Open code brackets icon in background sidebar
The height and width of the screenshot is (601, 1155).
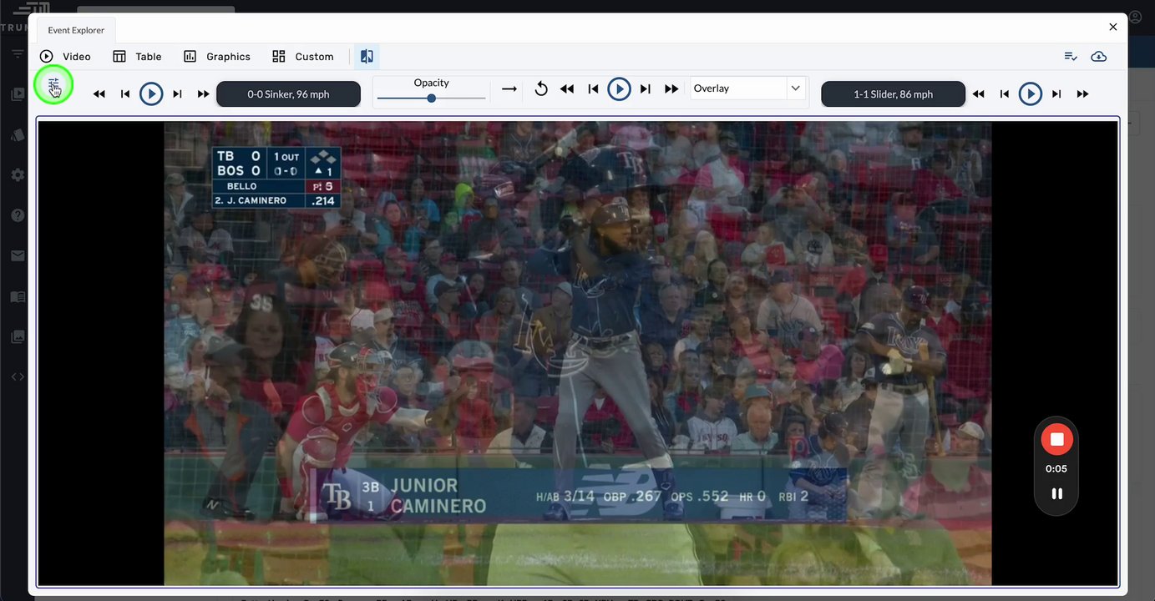[18, 376]
